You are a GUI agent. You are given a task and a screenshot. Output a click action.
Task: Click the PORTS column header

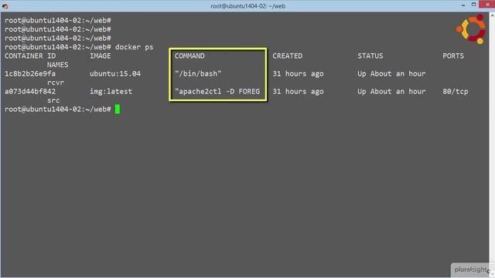coord(453,56)
